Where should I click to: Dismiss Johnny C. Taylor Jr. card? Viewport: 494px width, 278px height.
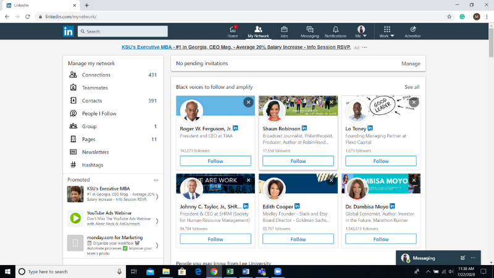coord(248,180)
